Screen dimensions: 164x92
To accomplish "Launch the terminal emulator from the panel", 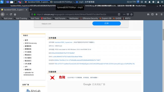I will 15,2.
